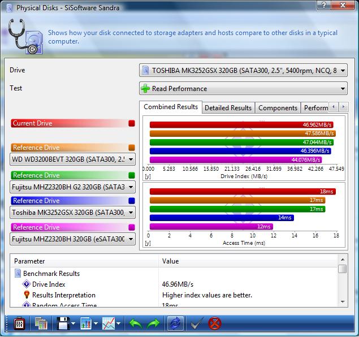Click the green forward arrow icon
359x337 pixels.
pyautogui.click(x=153, y=324)
